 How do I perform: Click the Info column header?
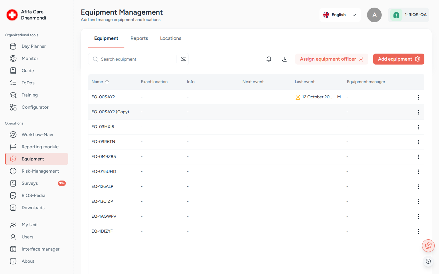tap(191, 82)
